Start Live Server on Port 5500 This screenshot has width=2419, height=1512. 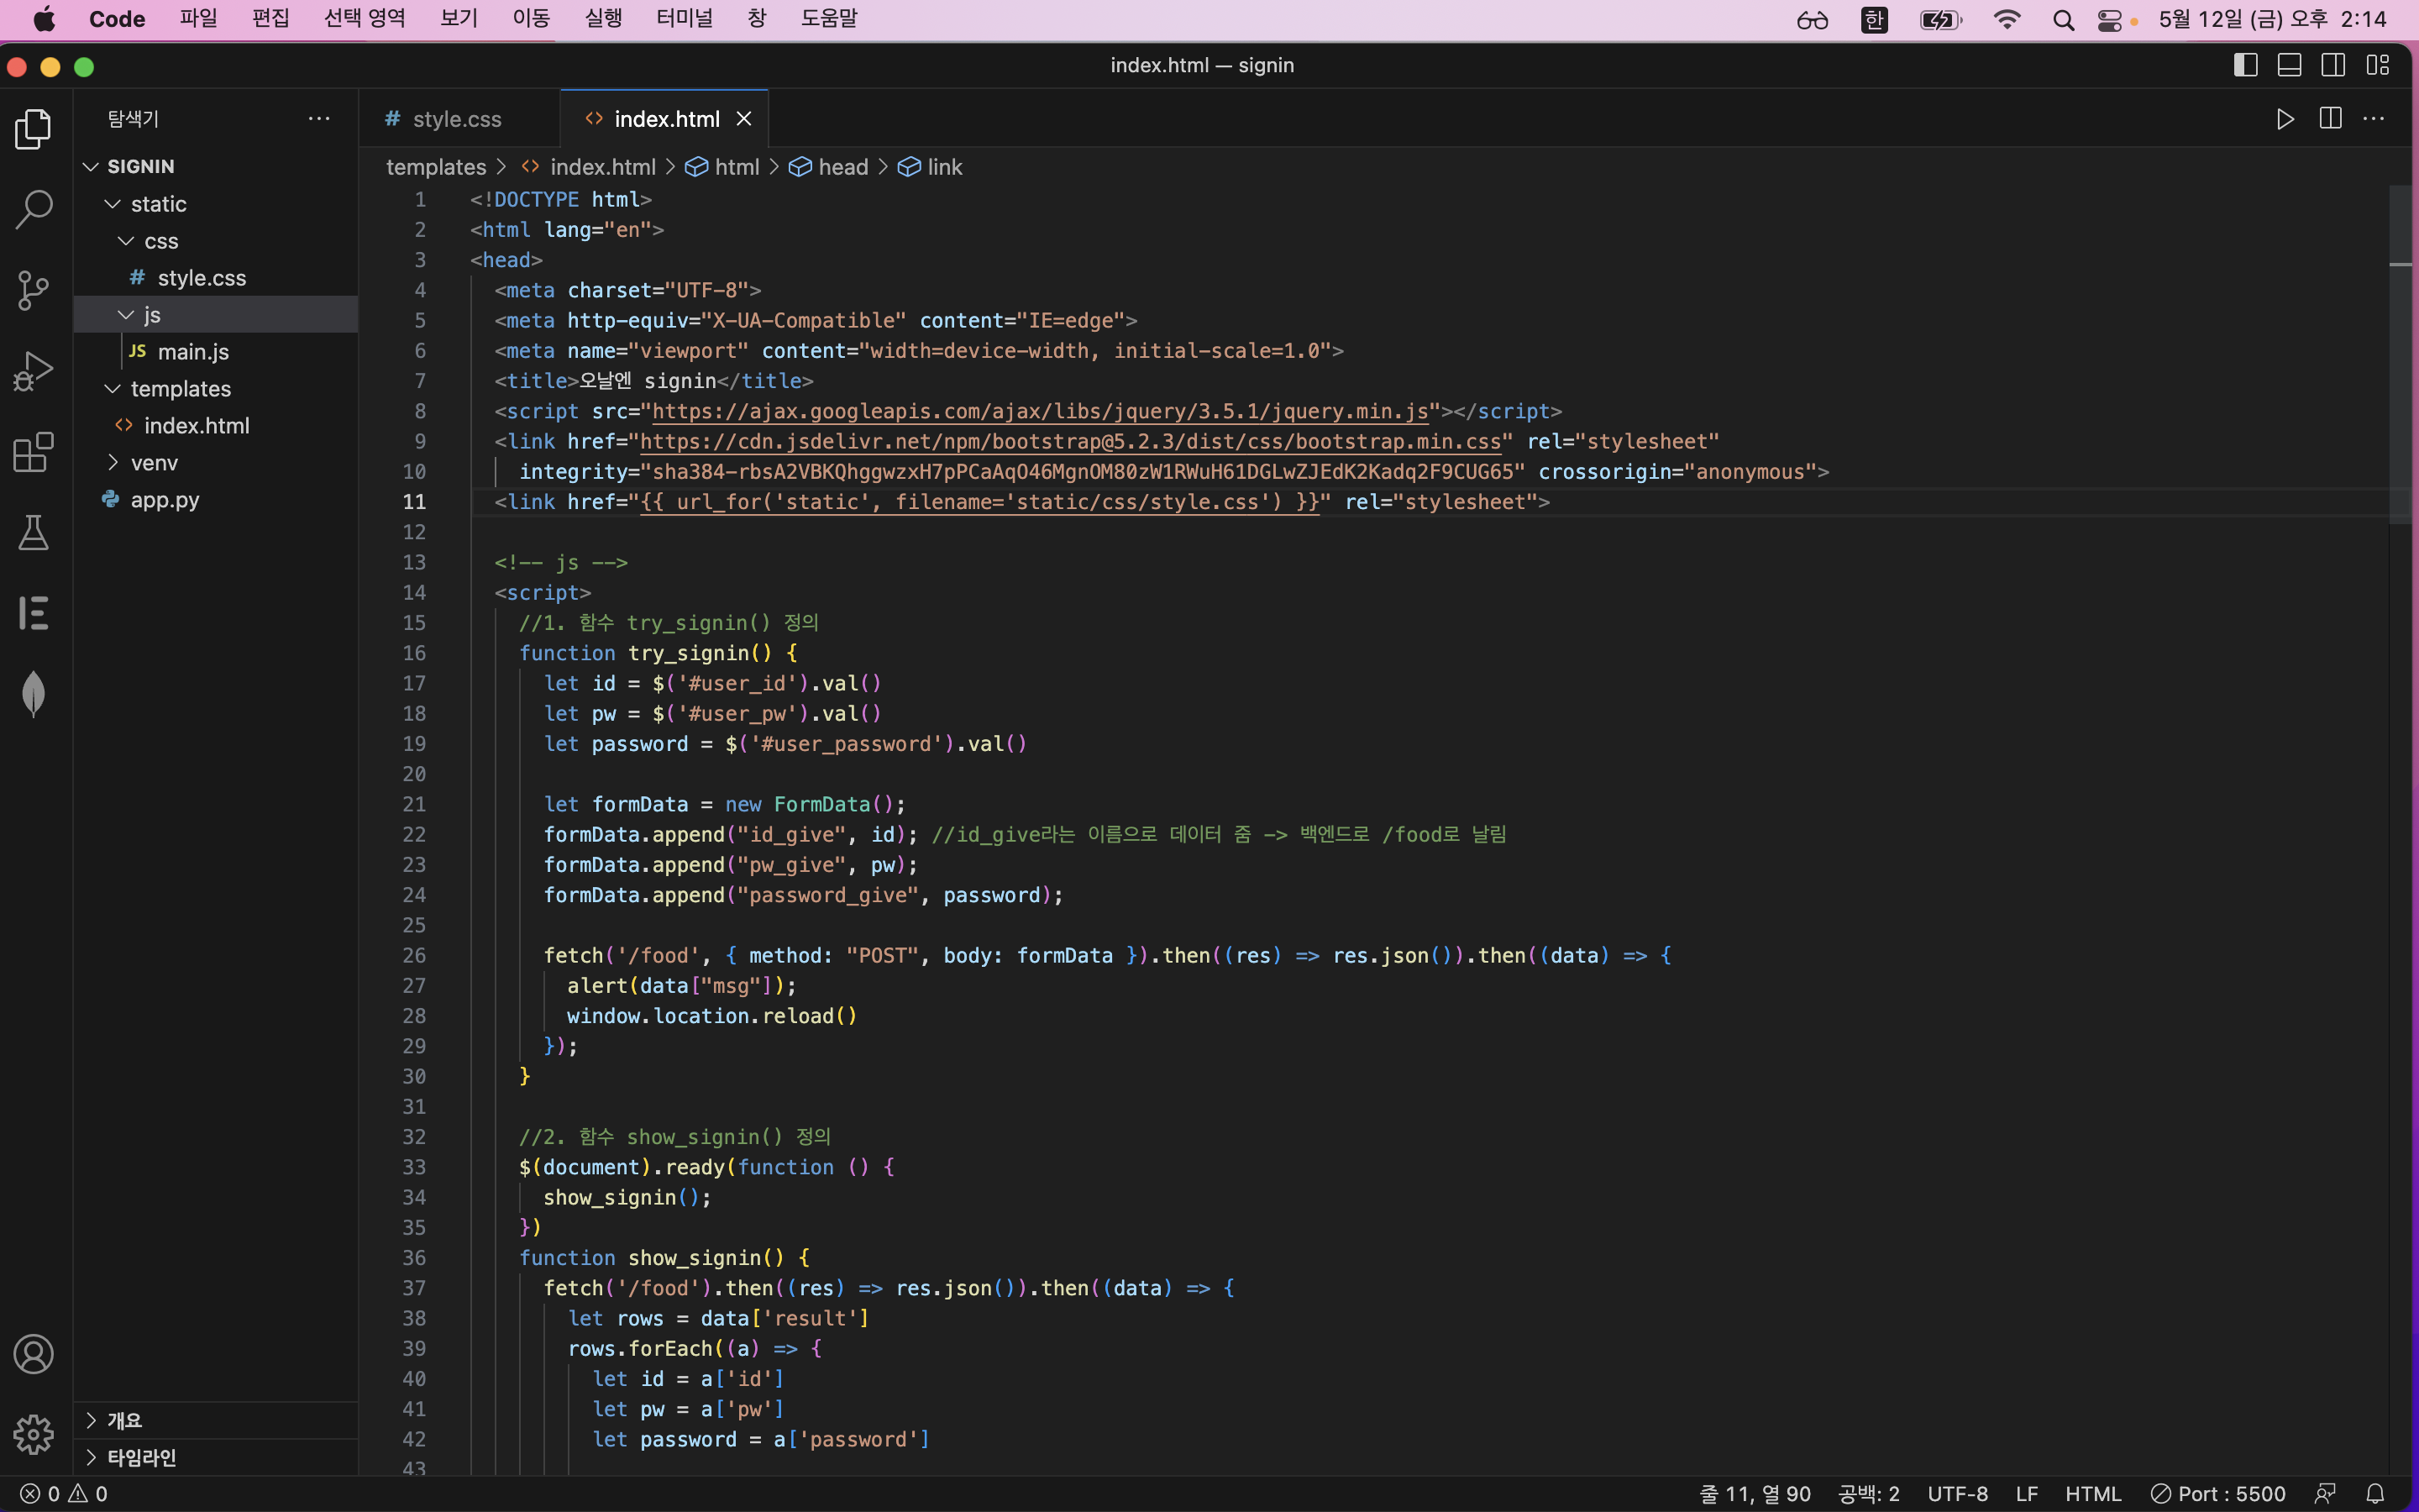2217,1494
